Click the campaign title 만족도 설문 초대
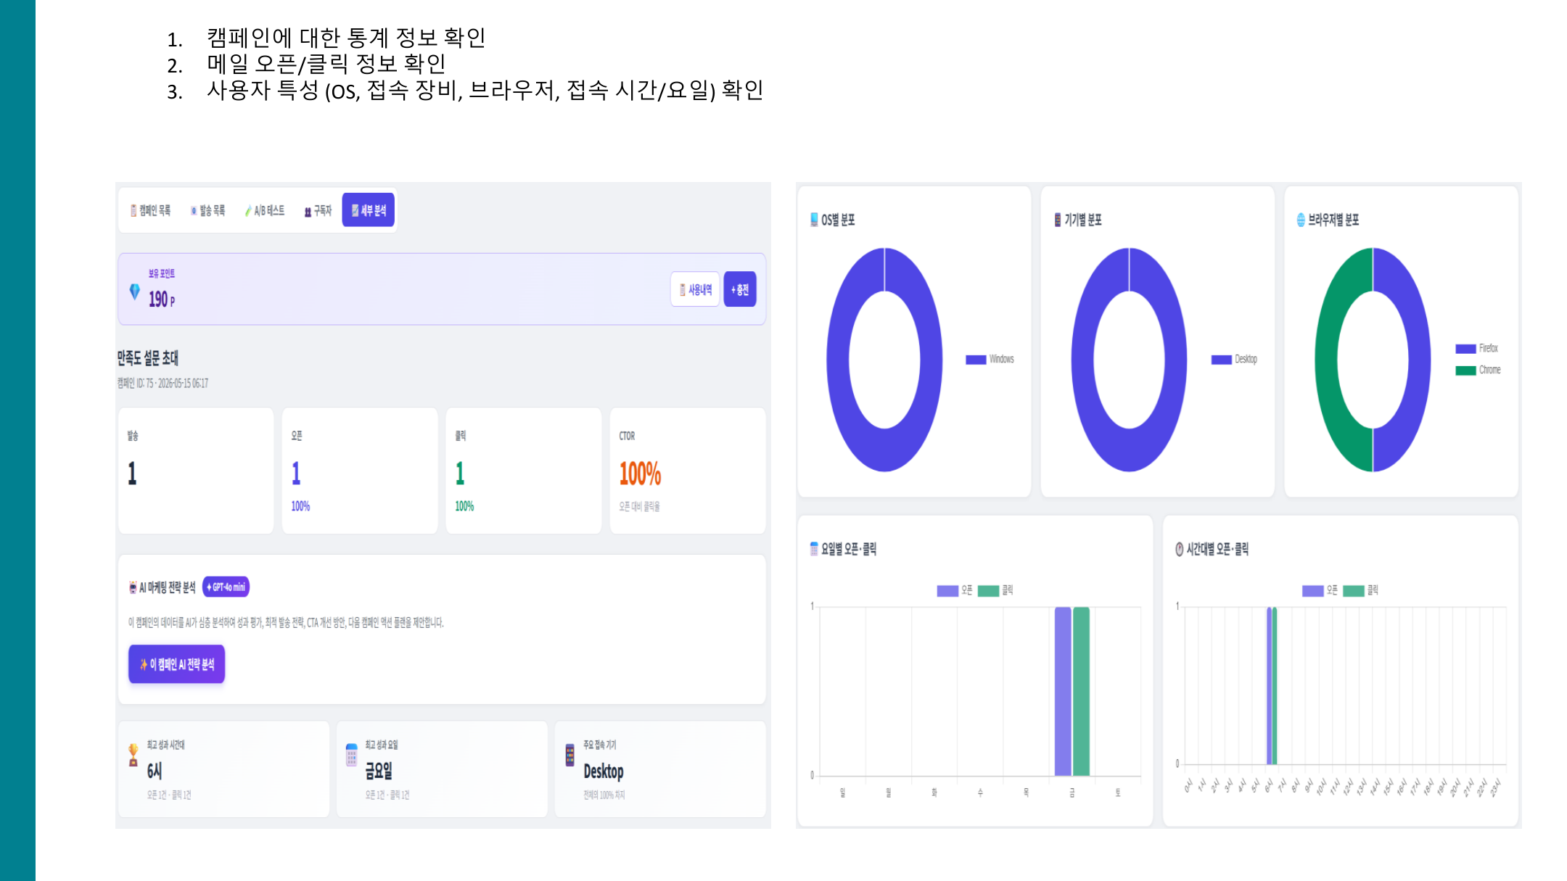The width and height of the screenshot is (1567, 881). 148,357
